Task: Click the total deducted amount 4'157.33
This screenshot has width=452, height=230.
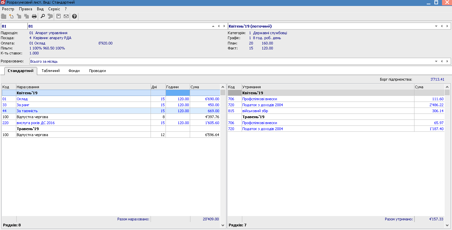Action: pos(436,219)
